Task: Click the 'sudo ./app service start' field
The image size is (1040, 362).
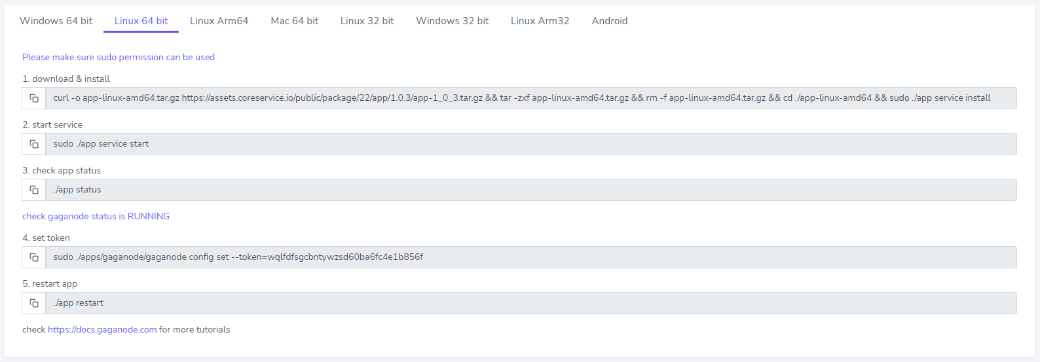Action: pos(531,144)
